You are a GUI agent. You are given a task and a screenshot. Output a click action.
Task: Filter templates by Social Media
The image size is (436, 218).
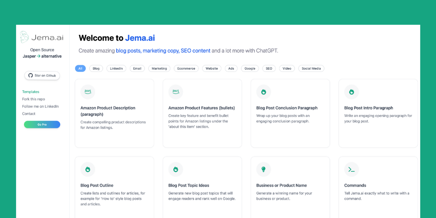(311, 68)
